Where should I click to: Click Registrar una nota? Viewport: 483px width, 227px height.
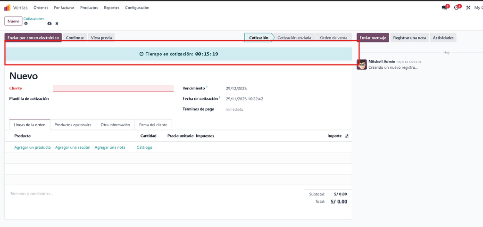point(410,38)
